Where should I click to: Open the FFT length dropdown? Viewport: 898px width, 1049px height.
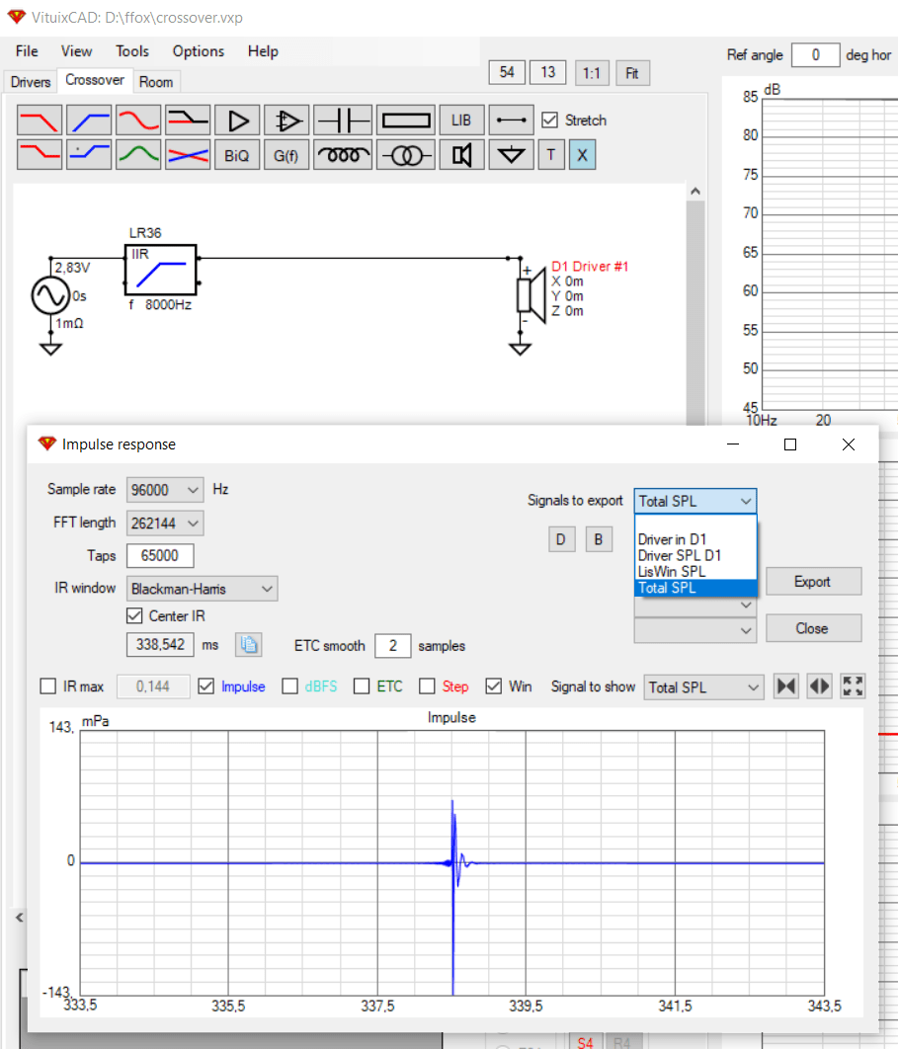[x=165, y=524]
